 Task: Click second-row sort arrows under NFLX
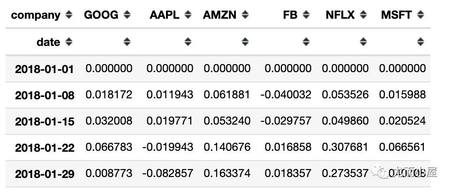pyautogui.click(x=362, y=42)
